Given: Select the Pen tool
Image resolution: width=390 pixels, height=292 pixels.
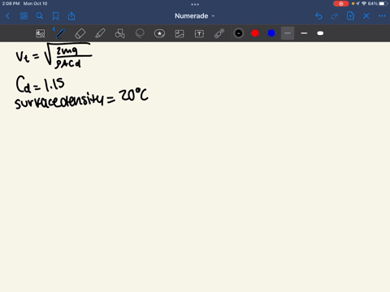Looking at the screenshot, I should click(60, 33).
